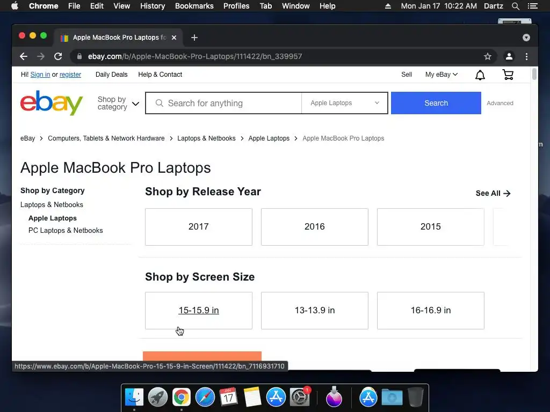Click the Sign in link

(40, 74)
